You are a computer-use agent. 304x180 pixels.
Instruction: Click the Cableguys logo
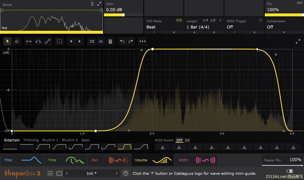click(290, 171)
